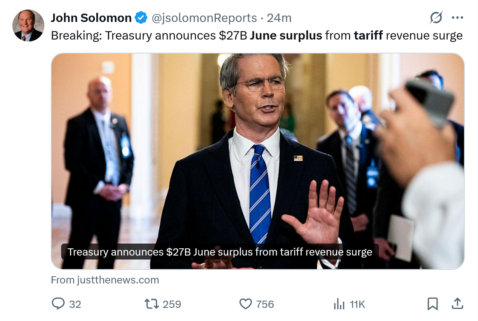The image size is (478, 321).
Task: Click the 24m timestamp
Action: (x=279, y=18)
